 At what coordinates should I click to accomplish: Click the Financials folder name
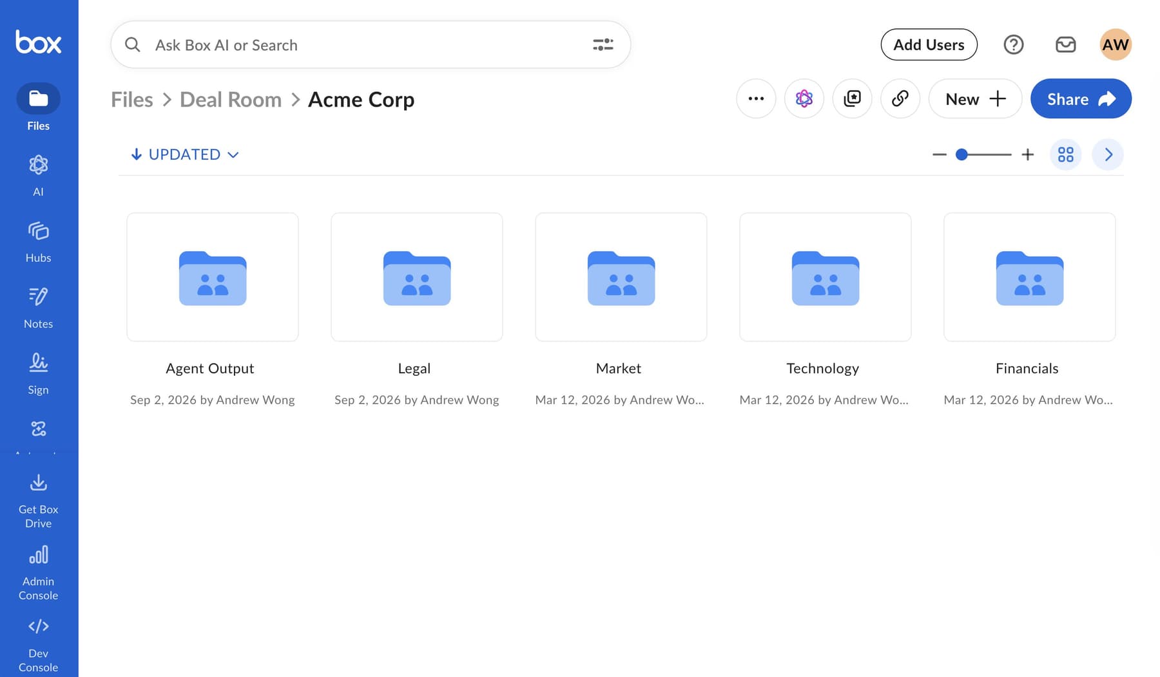pyautogui.click(x=1027, y=368)
